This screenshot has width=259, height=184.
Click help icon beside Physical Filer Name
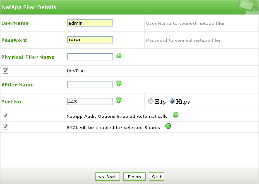click(x=118, y=55)
